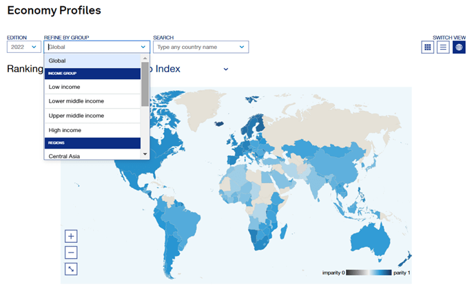Select Global from the group list

coord(92,61)
